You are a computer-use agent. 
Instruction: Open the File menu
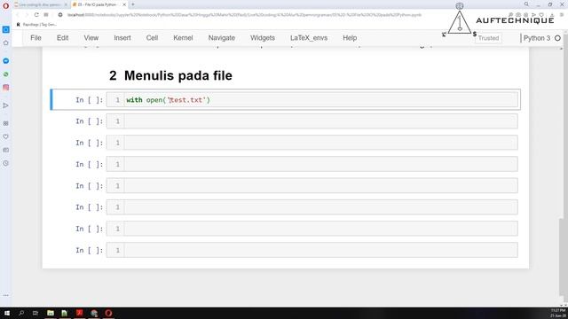pyautogui.click(x=35, y=38)
